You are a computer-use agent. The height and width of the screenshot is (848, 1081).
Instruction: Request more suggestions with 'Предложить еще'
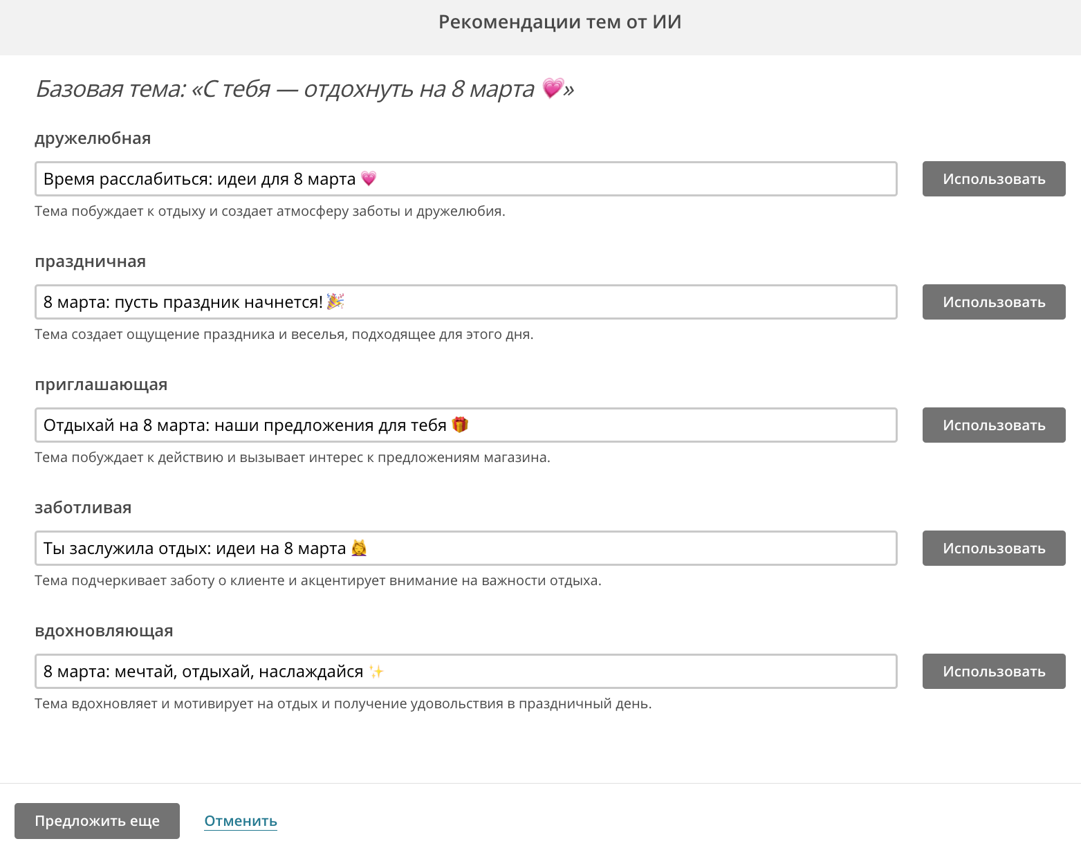click(x=97, y=821)
